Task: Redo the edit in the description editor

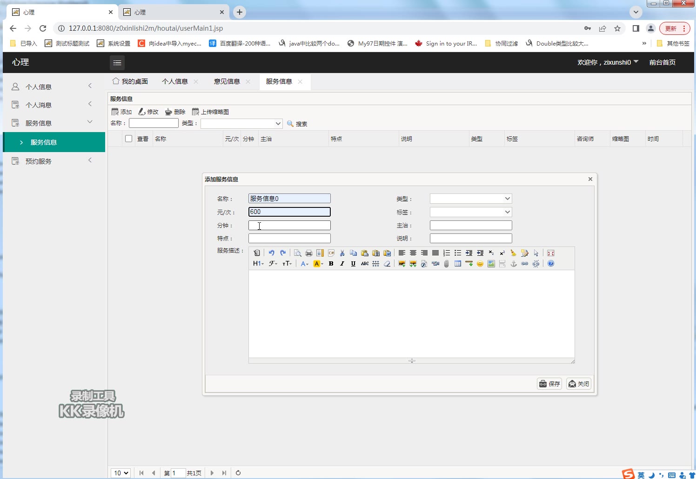Action: (x=282, y=253)
